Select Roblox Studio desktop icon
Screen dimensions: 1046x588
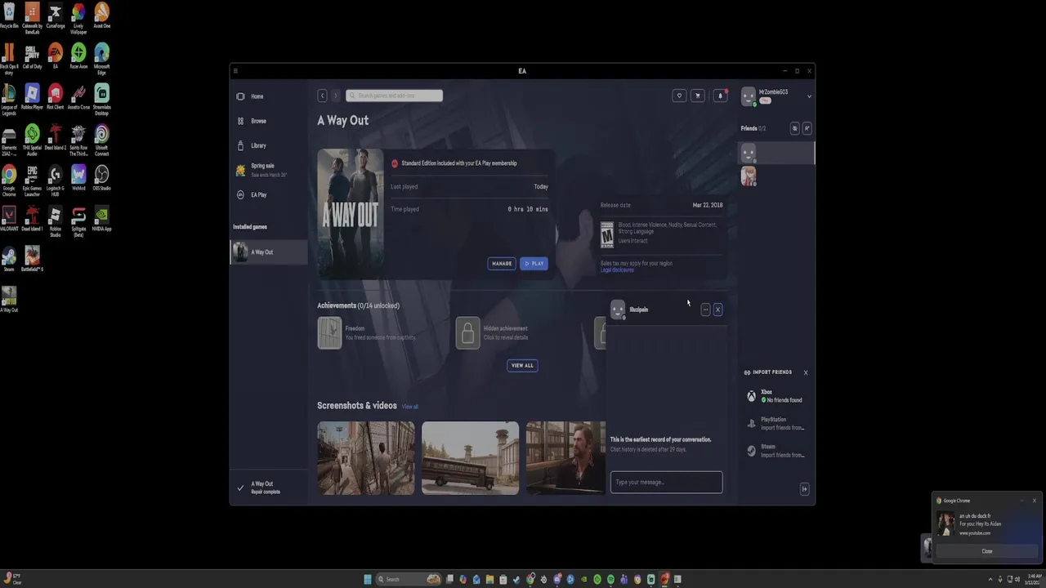point(55,220)
